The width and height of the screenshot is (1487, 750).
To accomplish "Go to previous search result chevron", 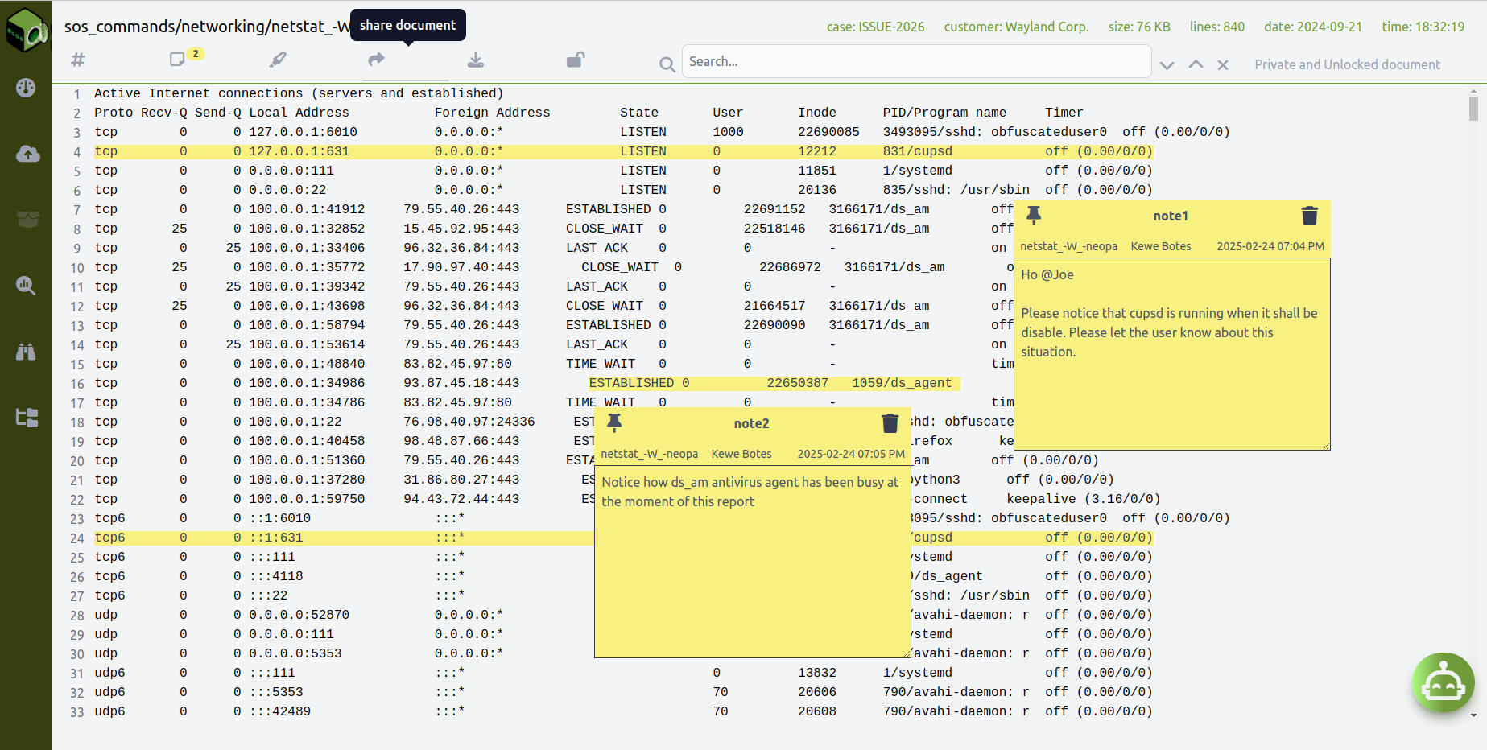I will [1196, 64].
